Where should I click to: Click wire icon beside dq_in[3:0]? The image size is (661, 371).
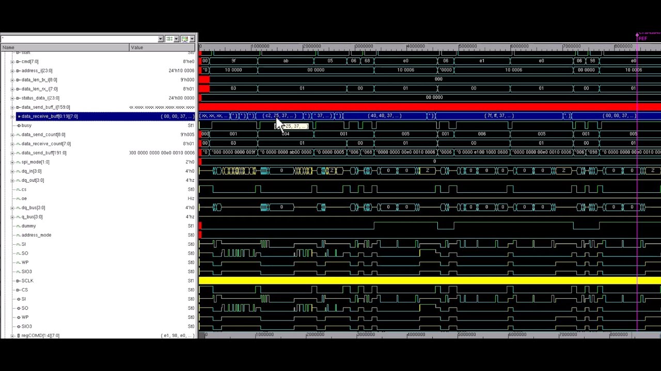[x=18, y=171]
